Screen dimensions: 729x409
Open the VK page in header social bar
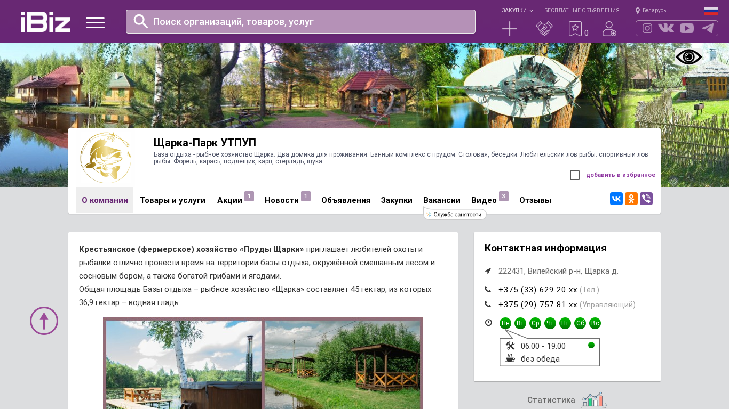click(x=666, y=28)
